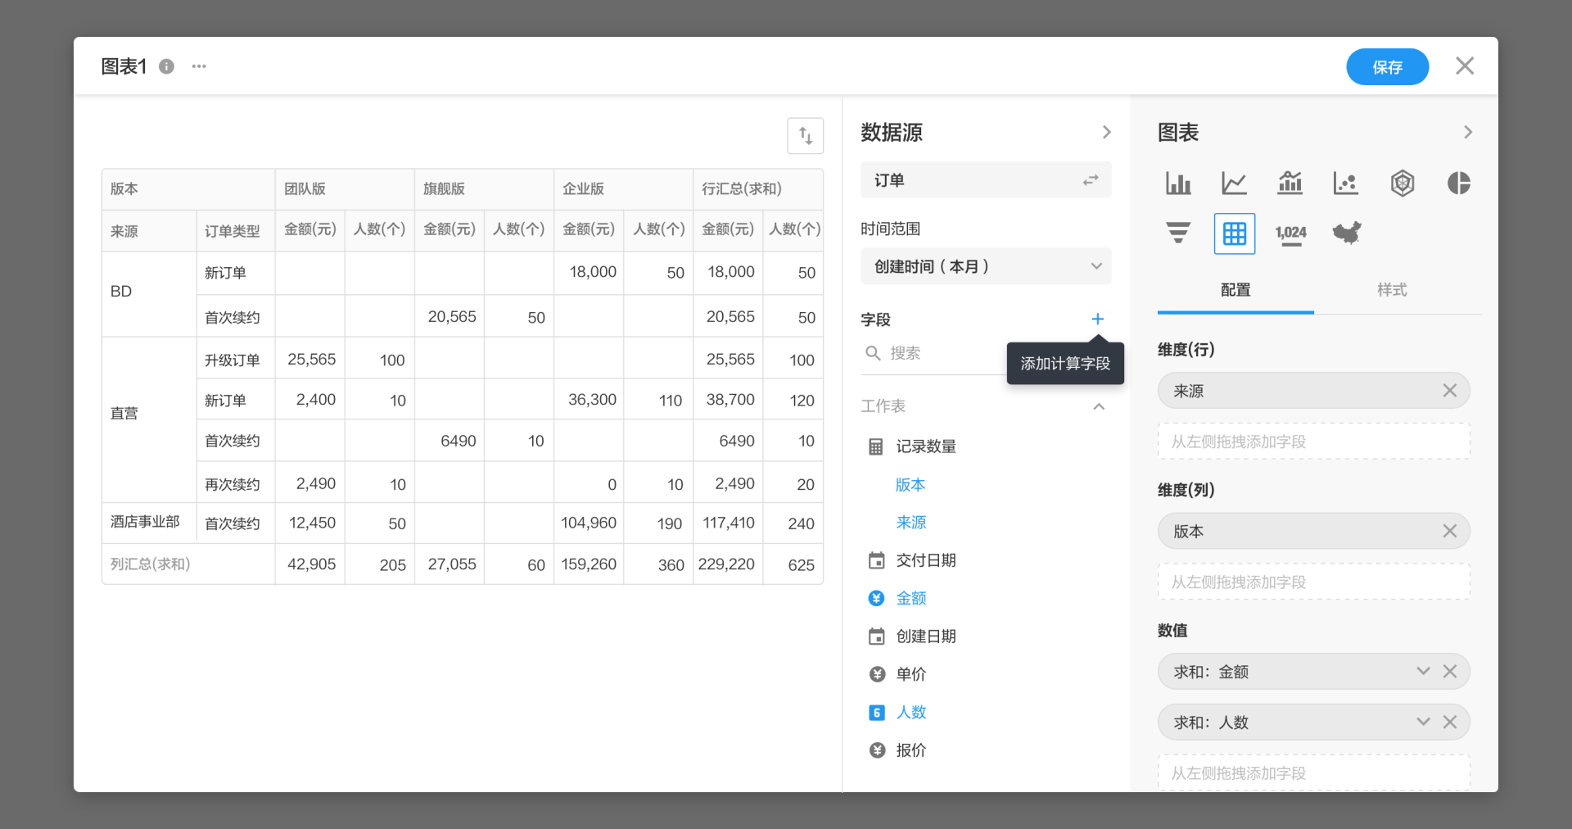The width and height of the screenshot is (1572, 829).
Task: Switch to the map chart icon
Action: point(1347,233)
